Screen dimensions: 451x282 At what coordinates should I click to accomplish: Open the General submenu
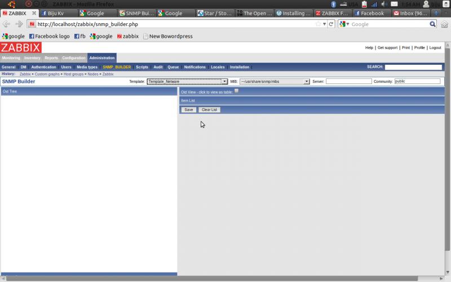pyautogui.click(x=8, y=67)
